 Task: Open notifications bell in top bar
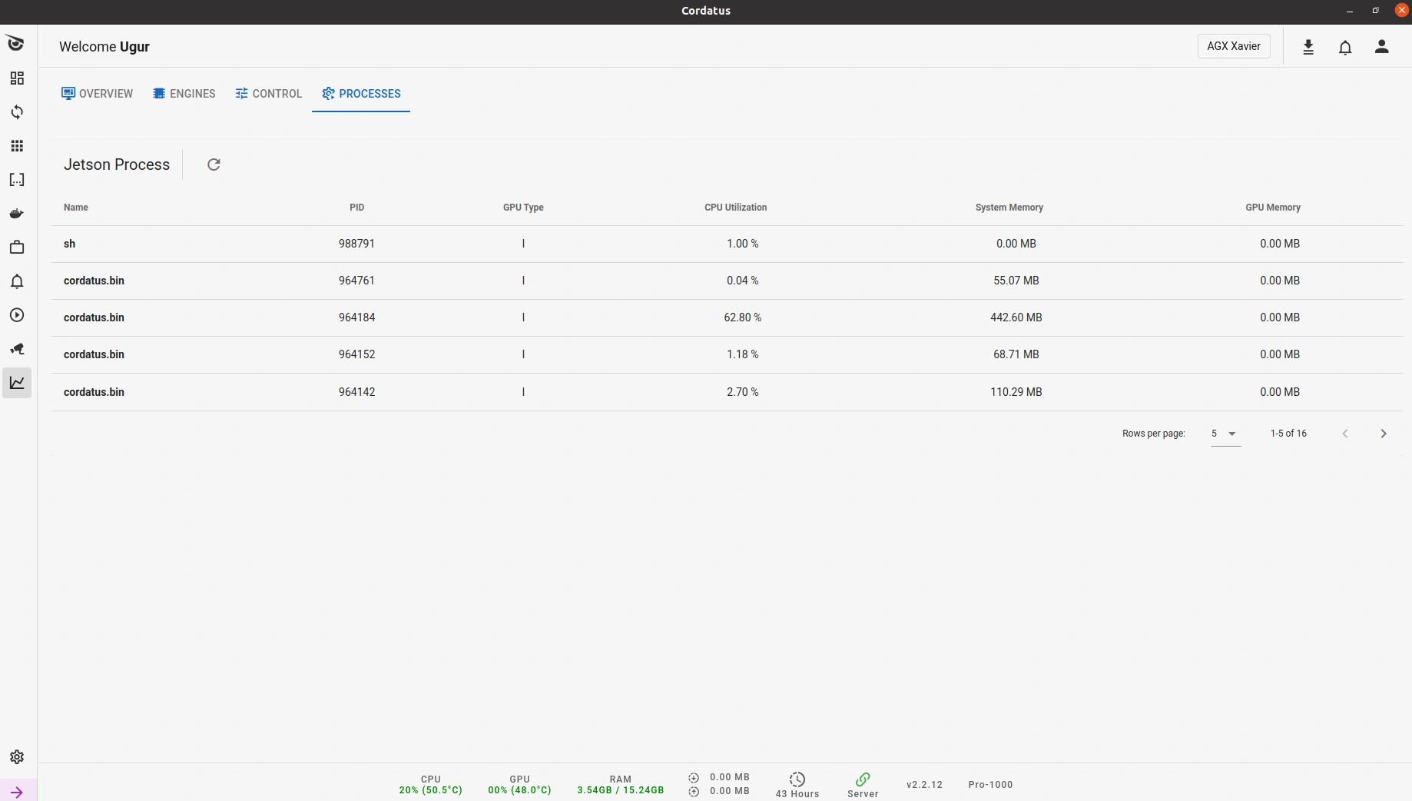[x=1345, y=47]
